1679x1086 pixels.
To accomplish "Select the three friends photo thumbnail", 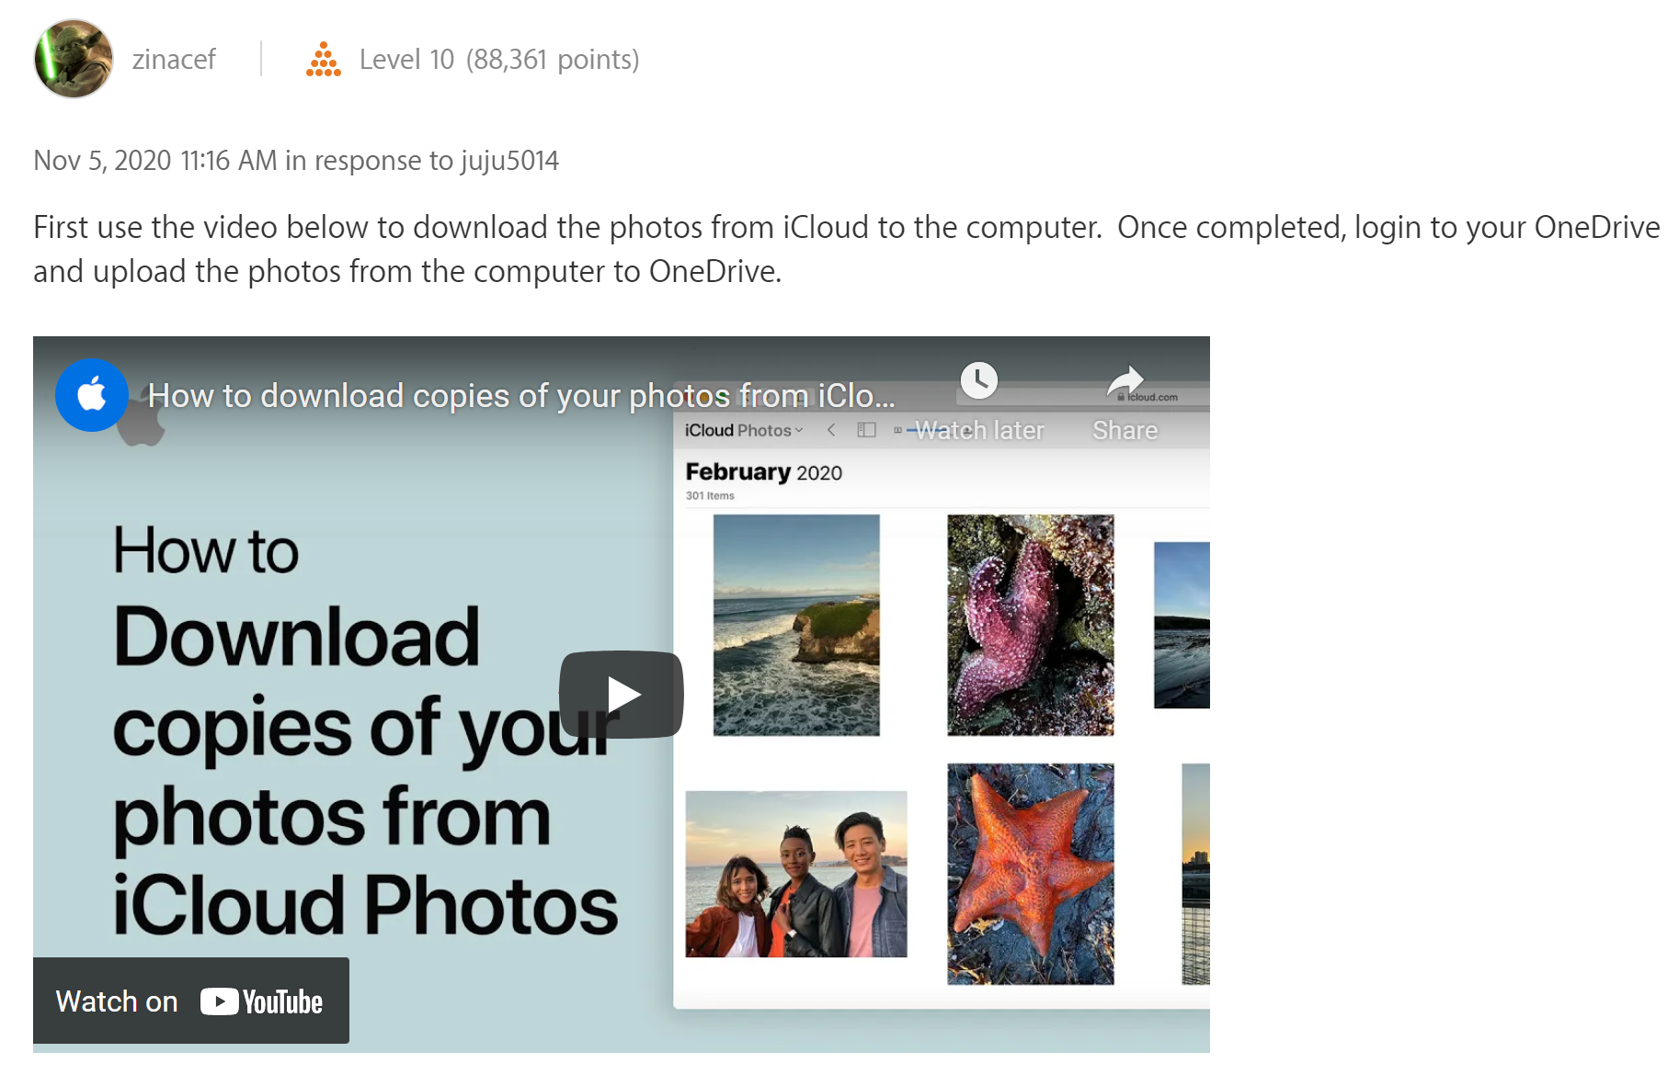I will pyautogui.click(x=796, y=874).
